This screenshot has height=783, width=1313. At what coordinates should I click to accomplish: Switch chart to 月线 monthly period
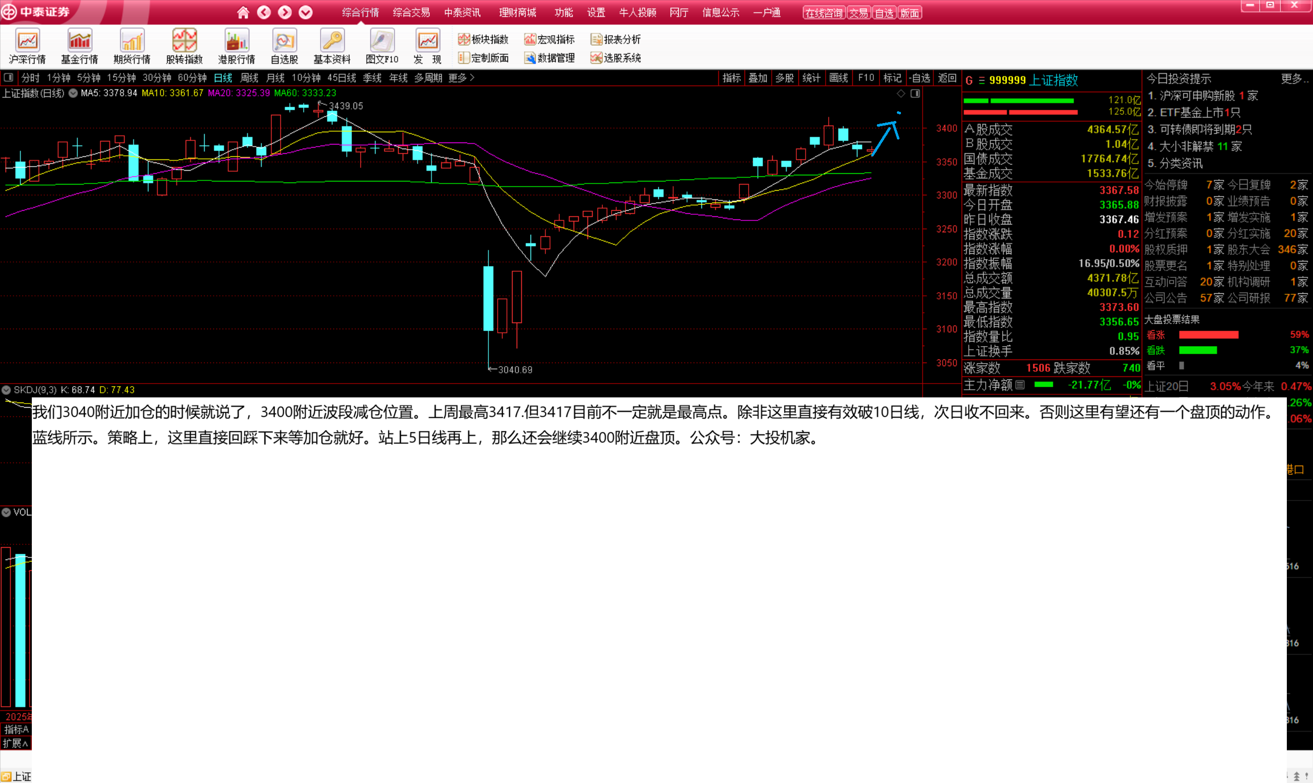point(275,77)
